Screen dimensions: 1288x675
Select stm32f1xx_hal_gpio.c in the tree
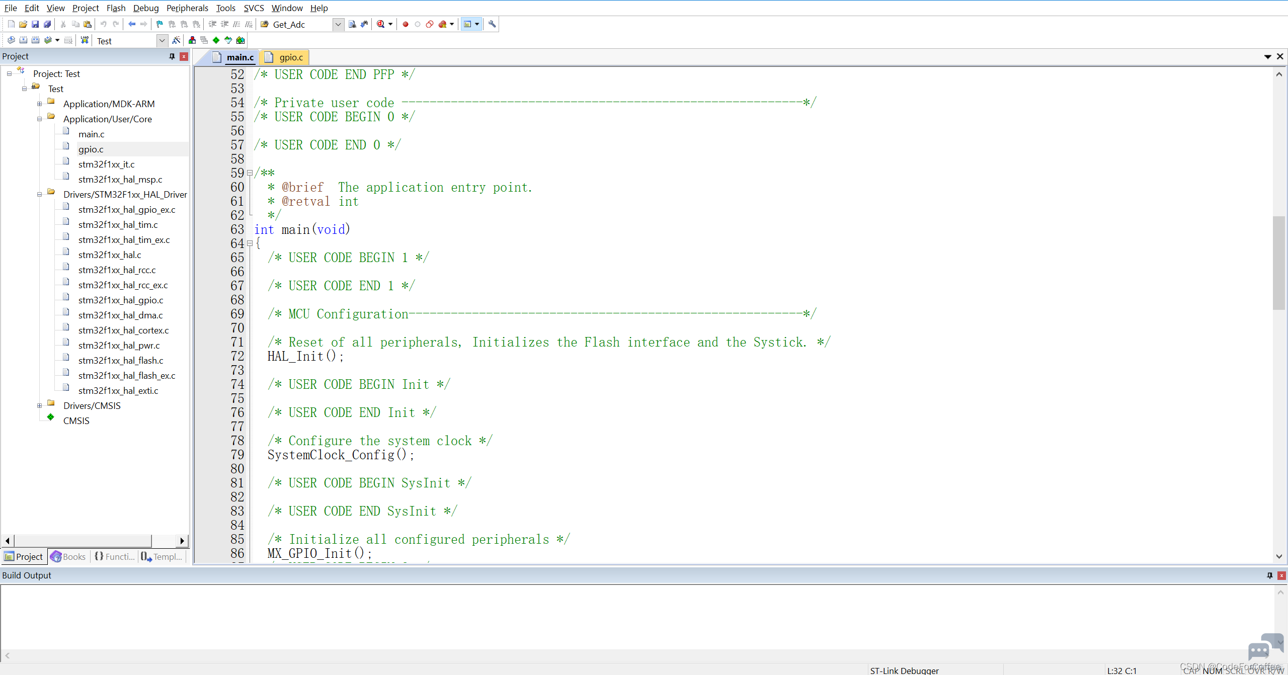[x=120, y=300]
